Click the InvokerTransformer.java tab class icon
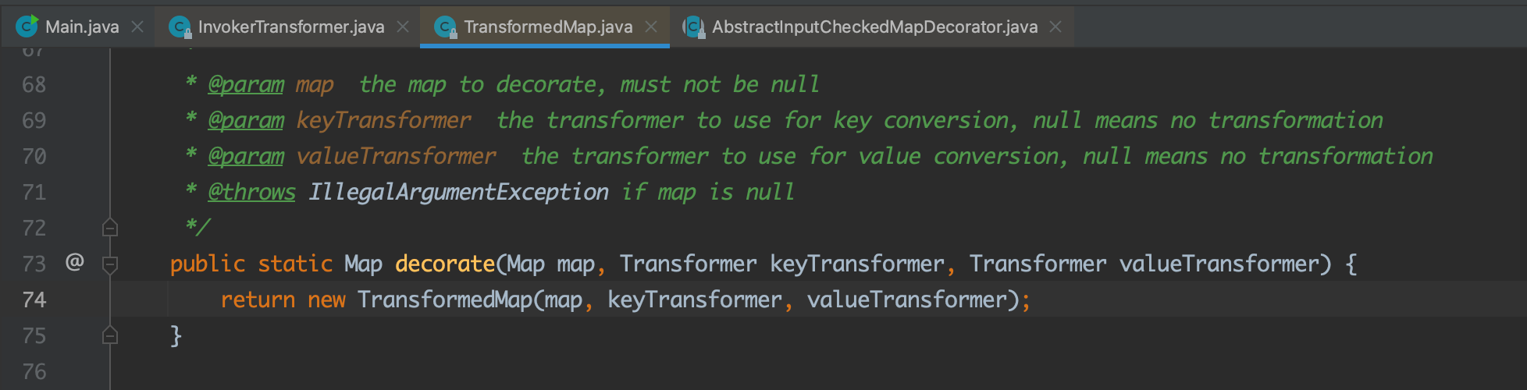The width and height of the screenshot is (1527, 390). tap(180, 27)
